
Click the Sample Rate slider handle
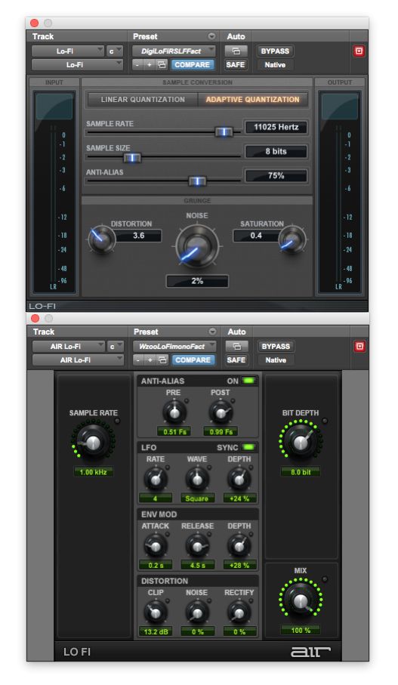coord(224,132)
